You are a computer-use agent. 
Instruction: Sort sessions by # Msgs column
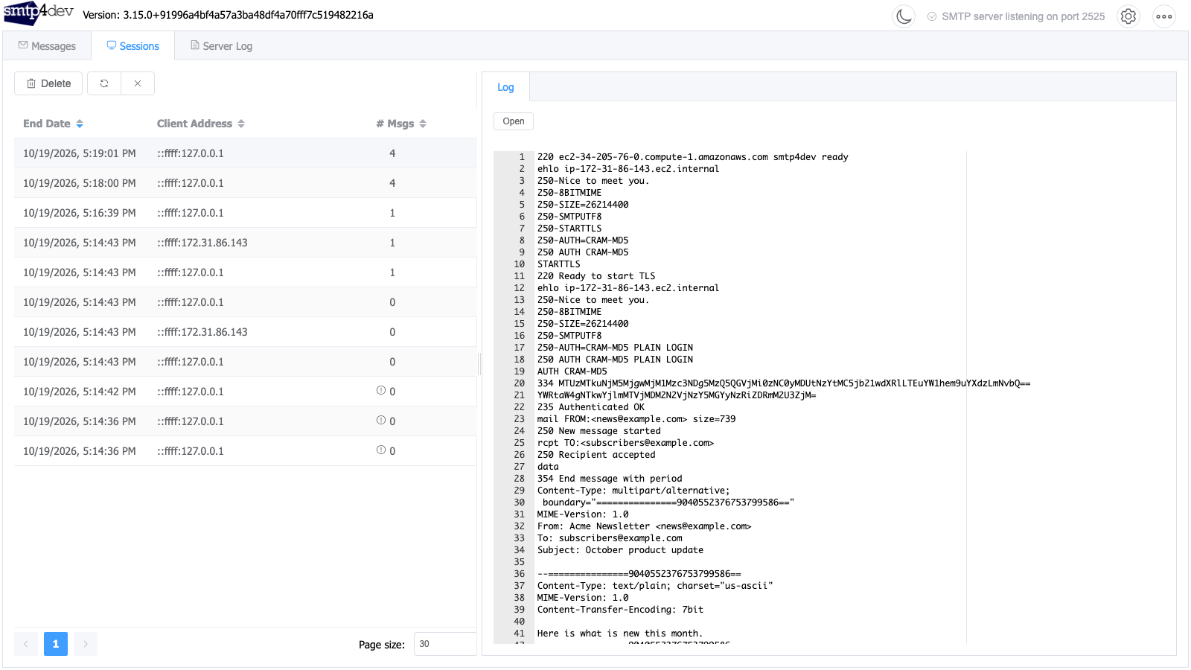tap(400, 124)
